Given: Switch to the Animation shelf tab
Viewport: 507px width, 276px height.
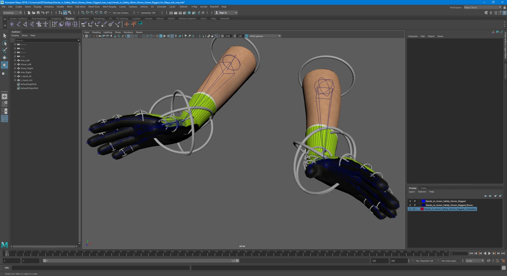Looking at the screenshot, I should 84,19.
